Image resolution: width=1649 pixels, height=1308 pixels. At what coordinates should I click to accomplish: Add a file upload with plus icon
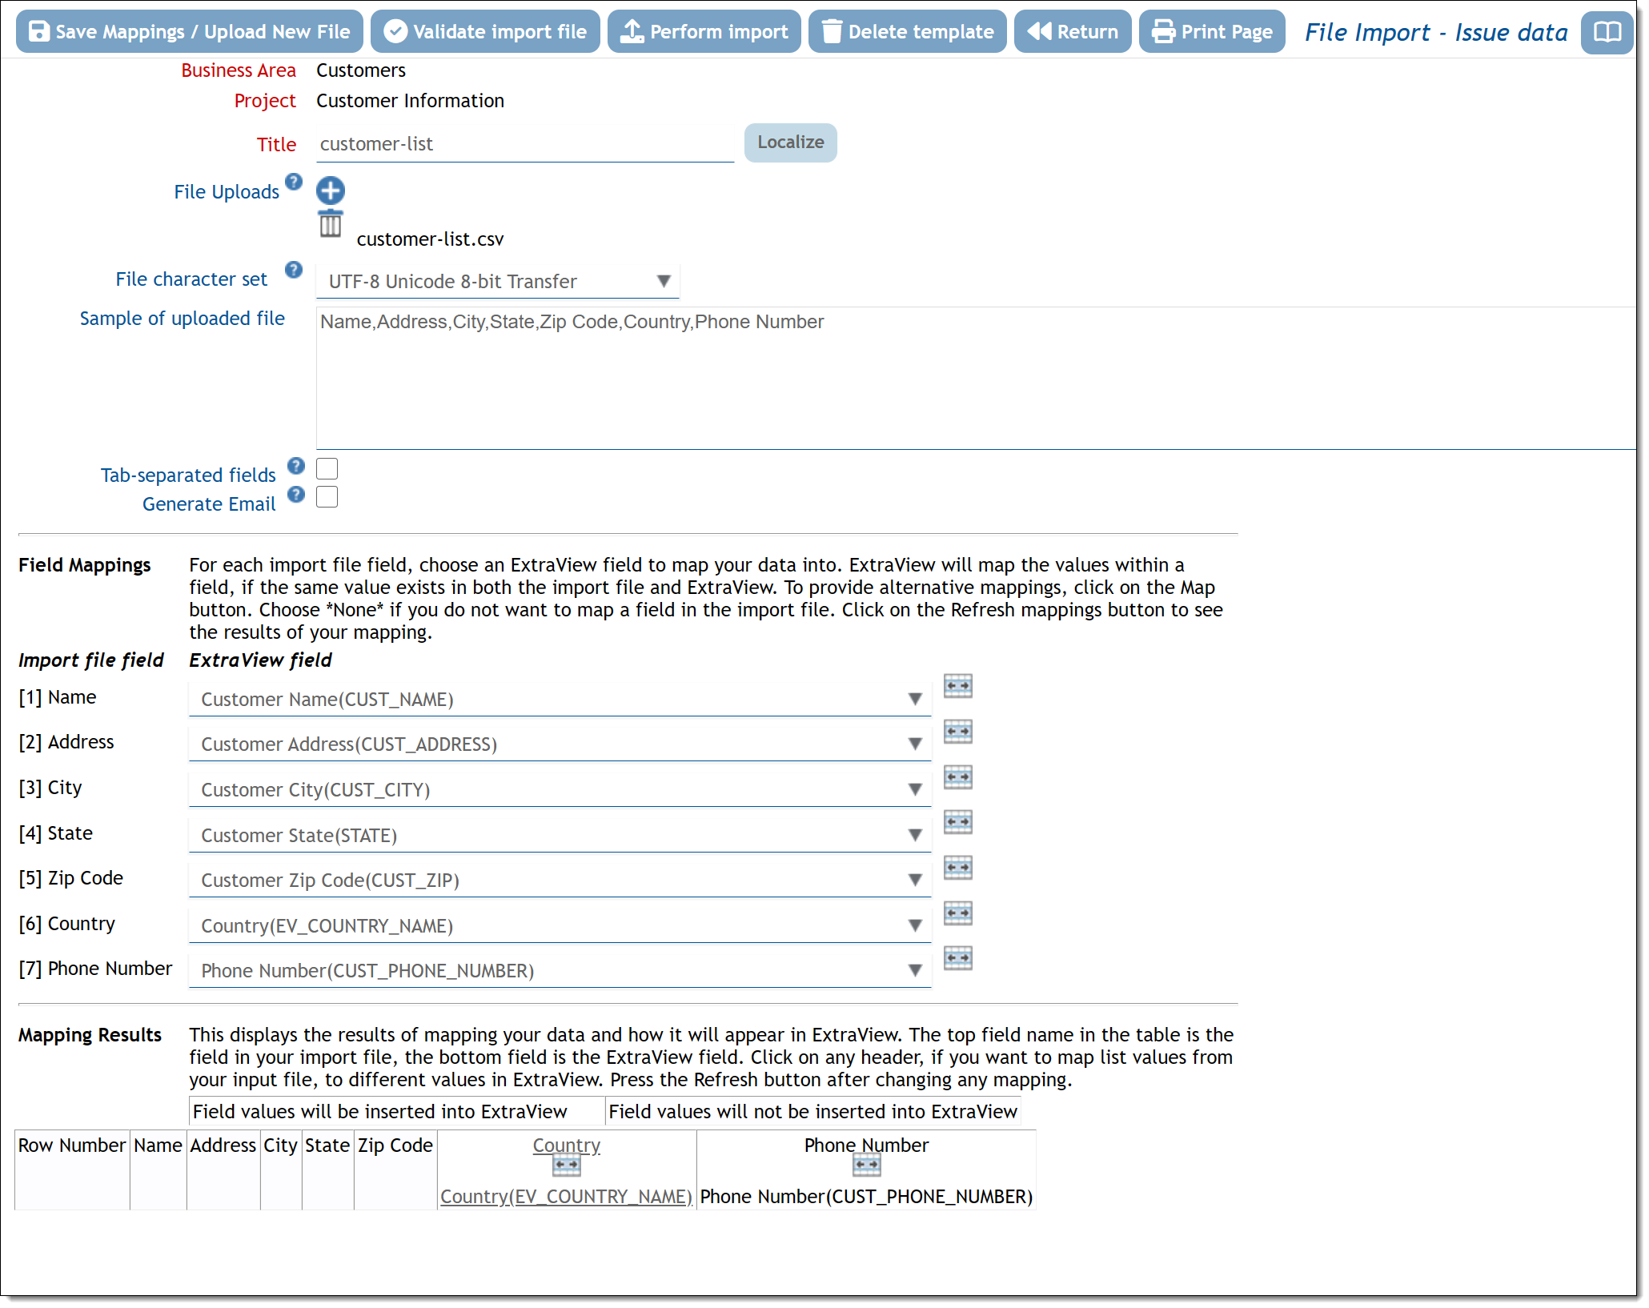(330, 191)
